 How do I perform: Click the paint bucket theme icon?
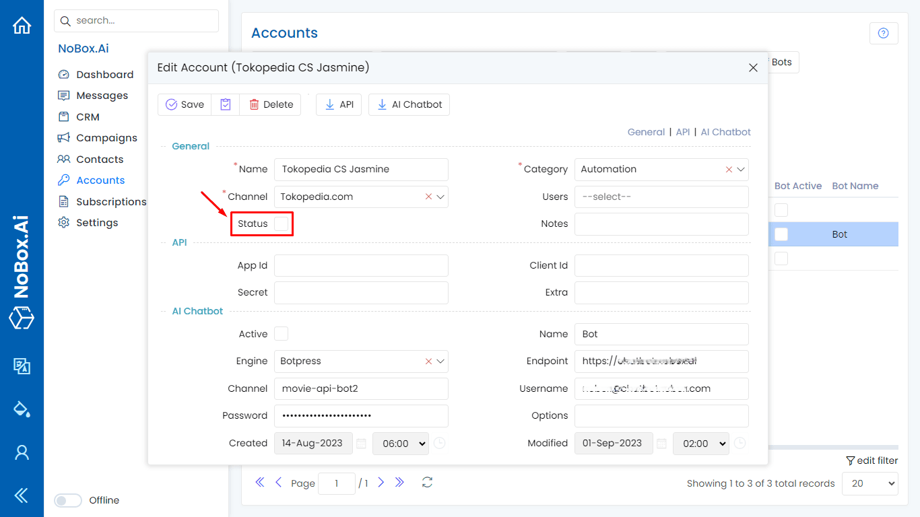point(22,409)
